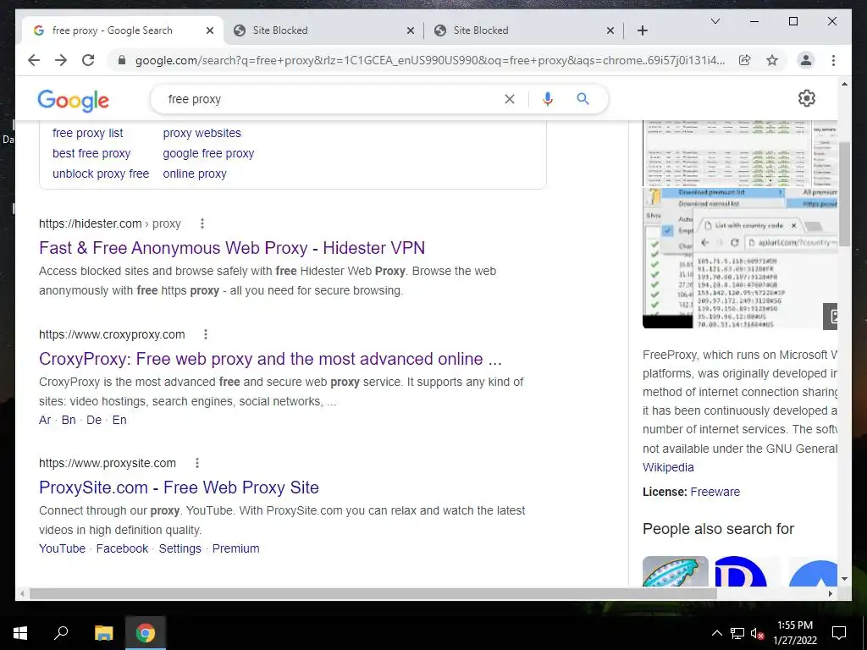Open Google quick settings gear
The width and height of the screenshot is (867, 650).
click(x=807, y=98)
